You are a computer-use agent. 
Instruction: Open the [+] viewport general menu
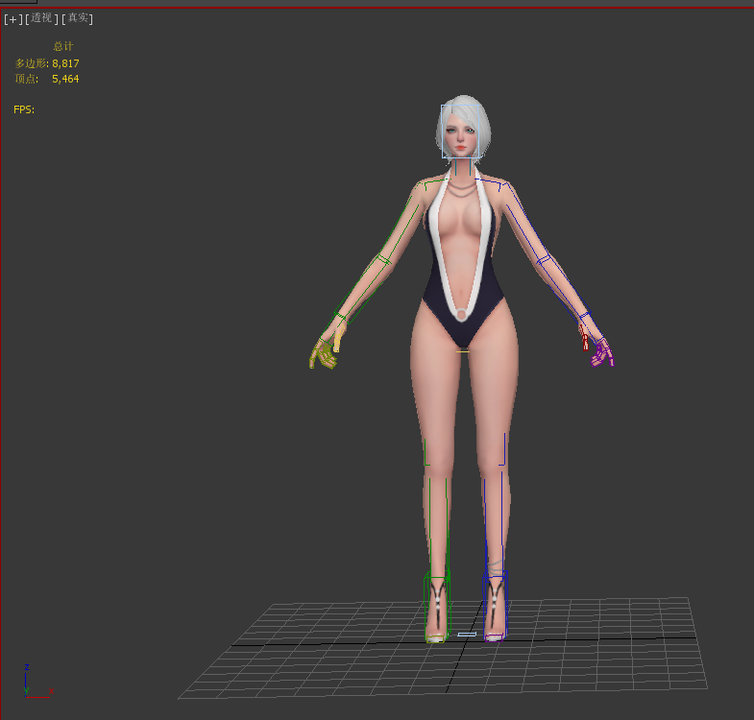click(x=12, y=18)
